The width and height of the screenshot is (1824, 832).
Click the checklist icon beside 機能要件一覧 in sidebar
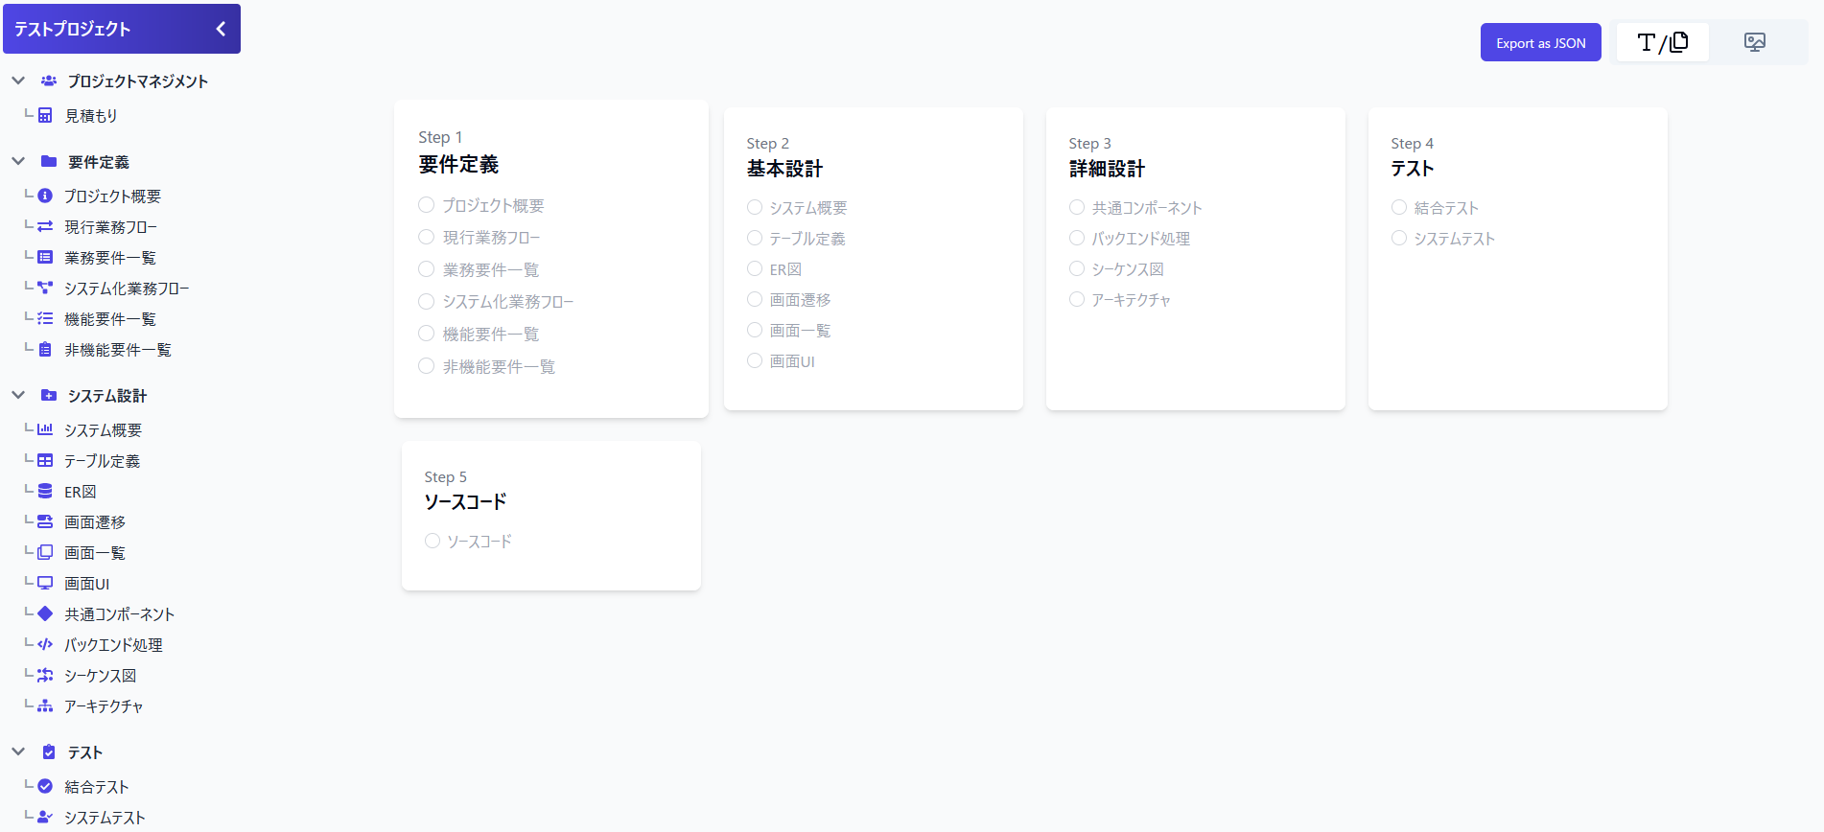(45, 318)
